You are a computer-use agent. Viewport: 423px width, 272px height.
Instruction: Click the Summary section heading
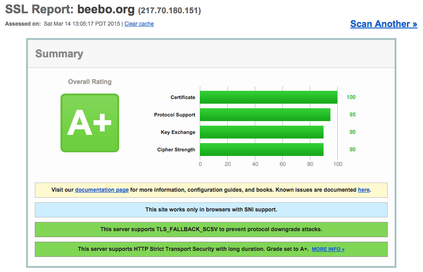(59, 54)
